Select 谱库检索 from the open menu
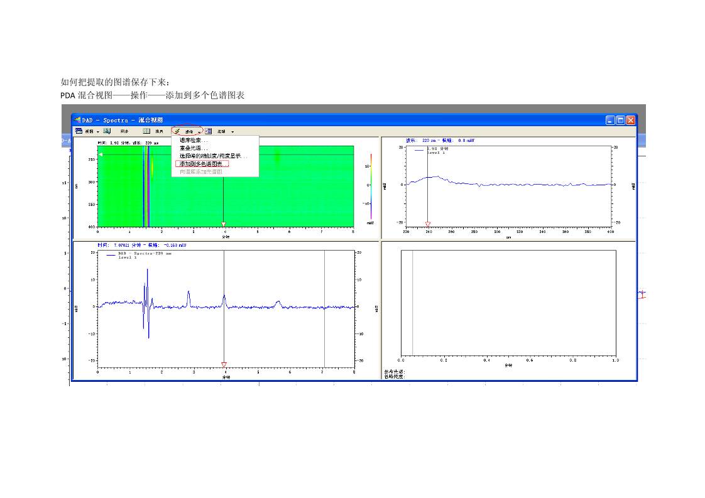 [194, 140]
